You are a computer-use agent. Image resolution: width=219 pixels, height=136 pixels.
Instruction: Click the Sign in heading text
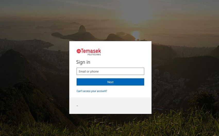[x=83, y=62]
